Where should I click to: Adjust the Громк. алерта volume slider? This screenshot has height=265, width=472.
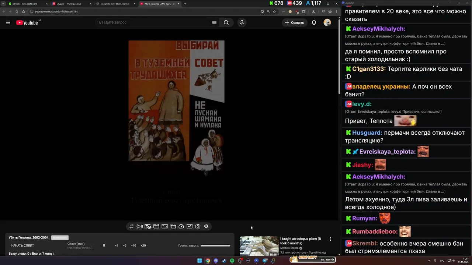pyautogui.click(x=215, y=245)
